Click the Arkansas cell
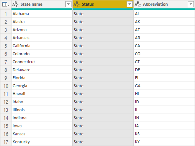 42,38
